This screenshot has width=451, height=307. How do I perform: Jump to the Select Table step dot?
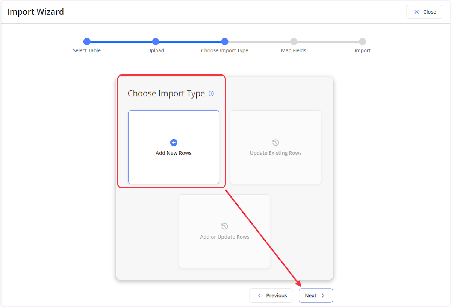tap(87, 41)
